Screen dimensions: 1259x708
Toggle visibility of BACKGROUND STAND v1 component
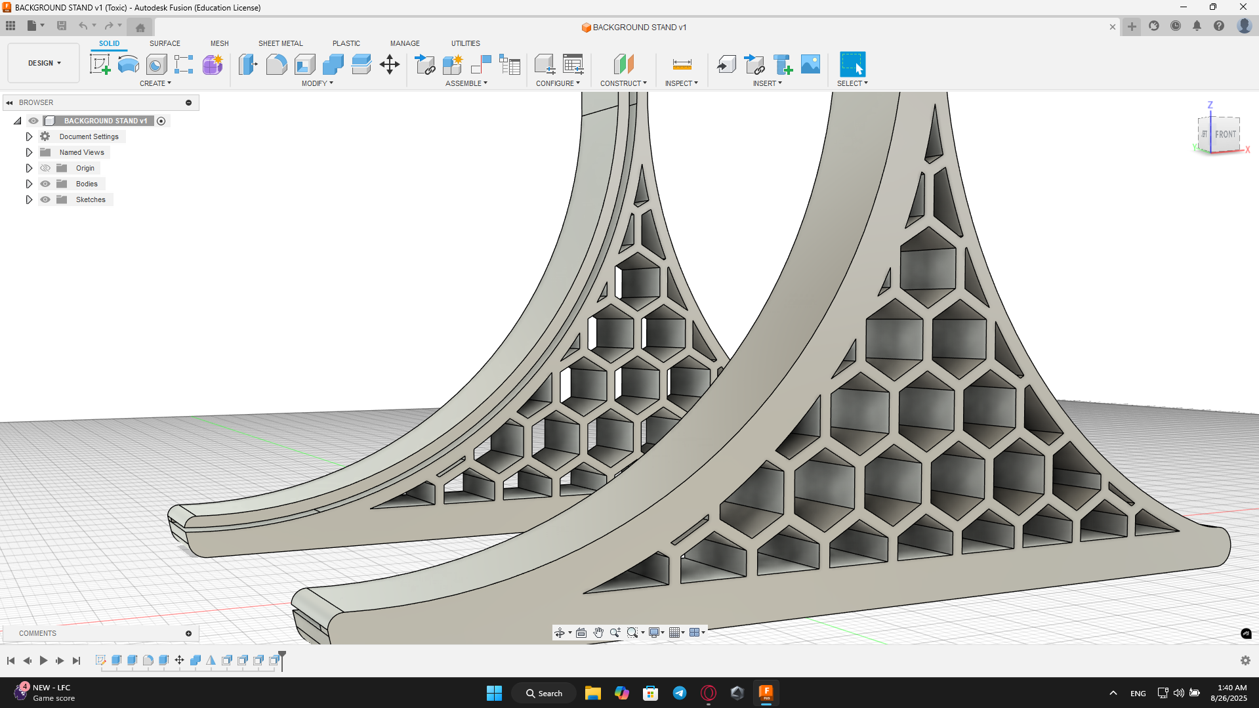(x=33, y=121)
